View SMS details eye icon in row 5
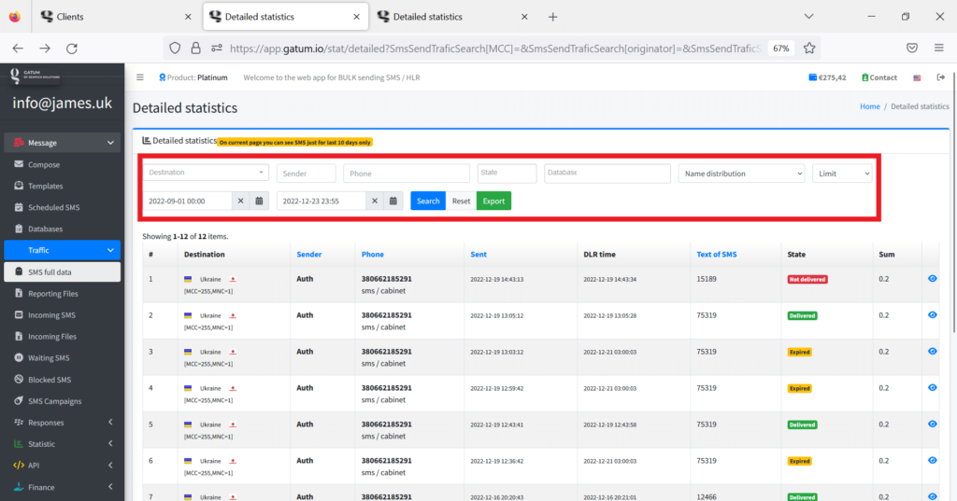Viewport: 957px width, 501px height. (932, 424)
